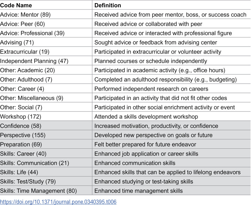Click the Definition column header
Viewport: 251px width, 205px height.
pos(108,5)
